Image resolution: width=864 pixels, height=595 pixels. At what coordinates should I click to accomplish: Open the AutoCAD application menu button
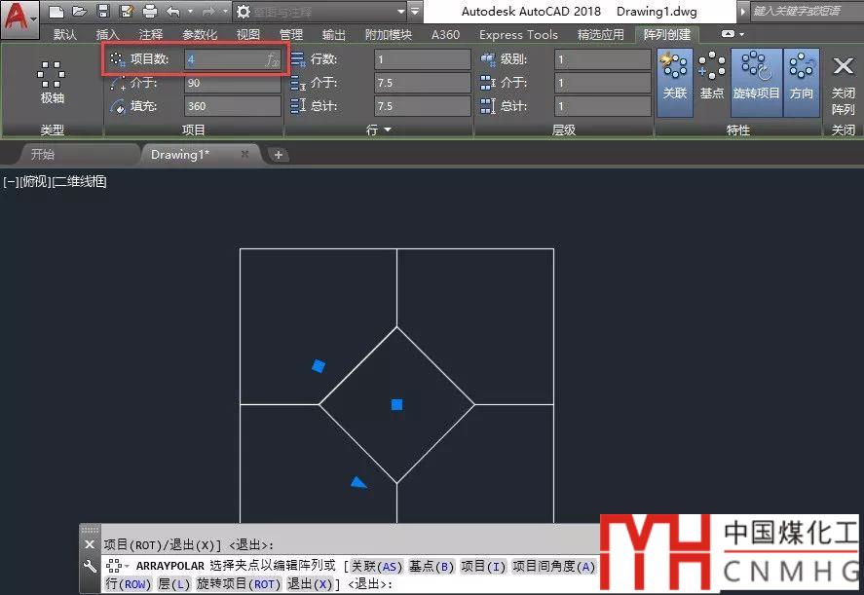coord(19,18)
